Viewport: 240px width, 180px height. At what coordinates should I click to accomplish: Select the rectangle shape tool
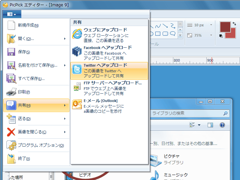coord(158,34)
